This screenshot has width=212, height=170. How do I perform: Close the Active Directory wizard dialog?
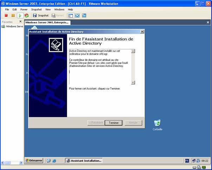[x=142, y=32]
